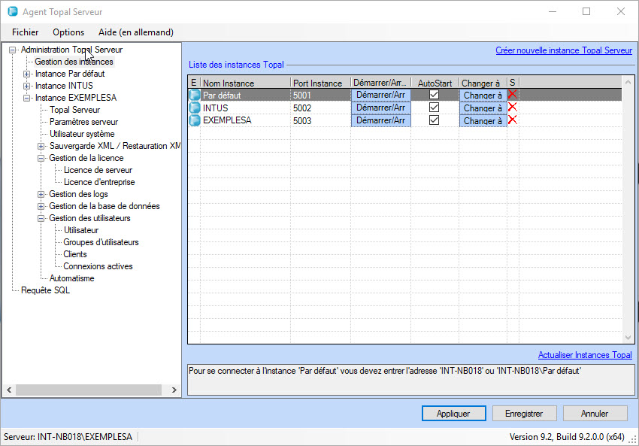Click the Agent Topal Serveur title icon

(13, 12)
